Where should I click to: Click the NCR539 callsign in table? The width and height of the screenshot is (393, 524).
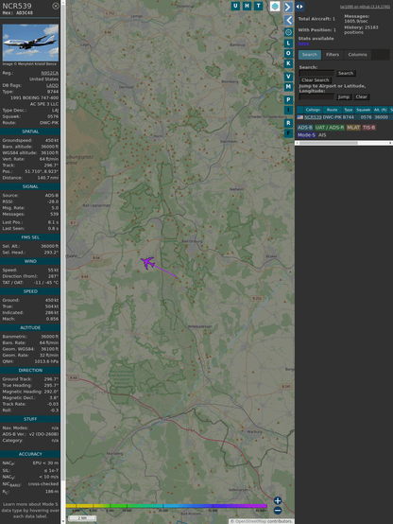point(313,117)
